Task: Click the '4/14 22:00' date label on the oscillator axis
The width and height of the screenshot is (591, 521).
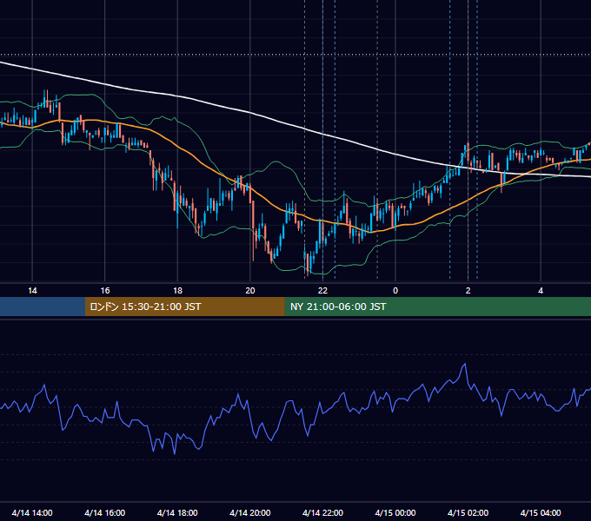Action: (323, 512)
